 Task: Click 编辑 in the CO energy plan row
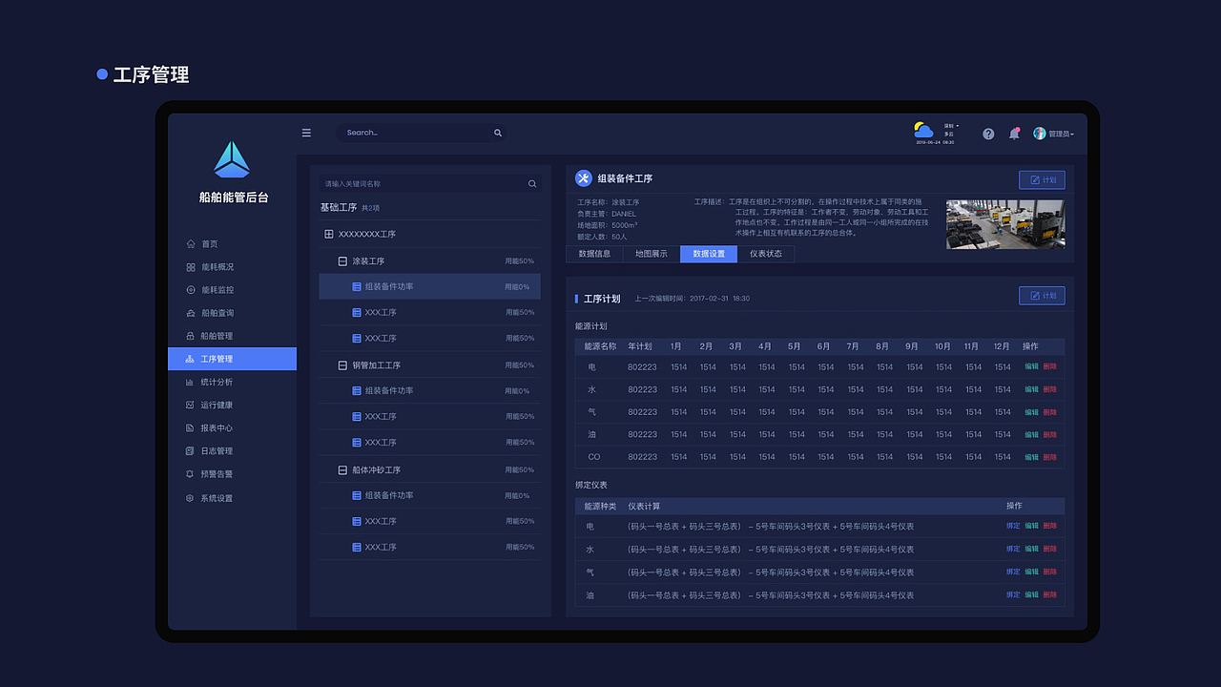(1031, 457)
